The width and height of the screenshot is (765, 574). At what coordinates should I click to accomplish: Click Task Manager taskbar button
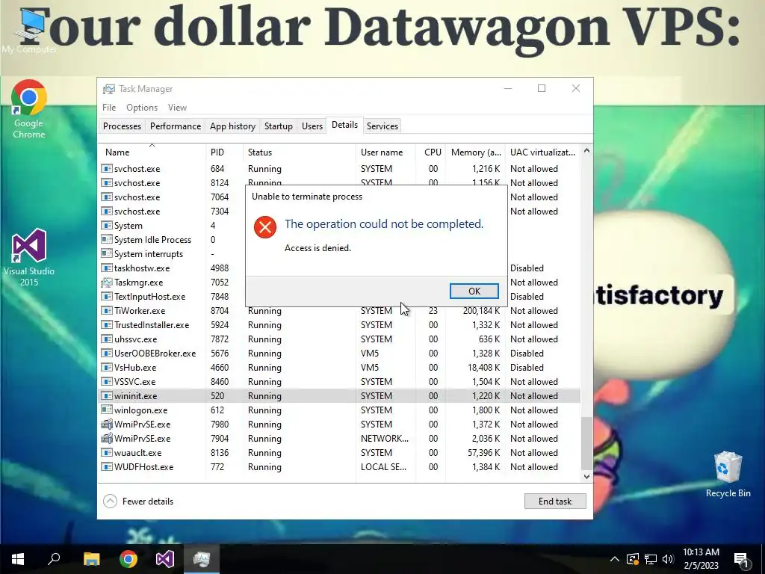pyautogui.click(x=202, y=559)
